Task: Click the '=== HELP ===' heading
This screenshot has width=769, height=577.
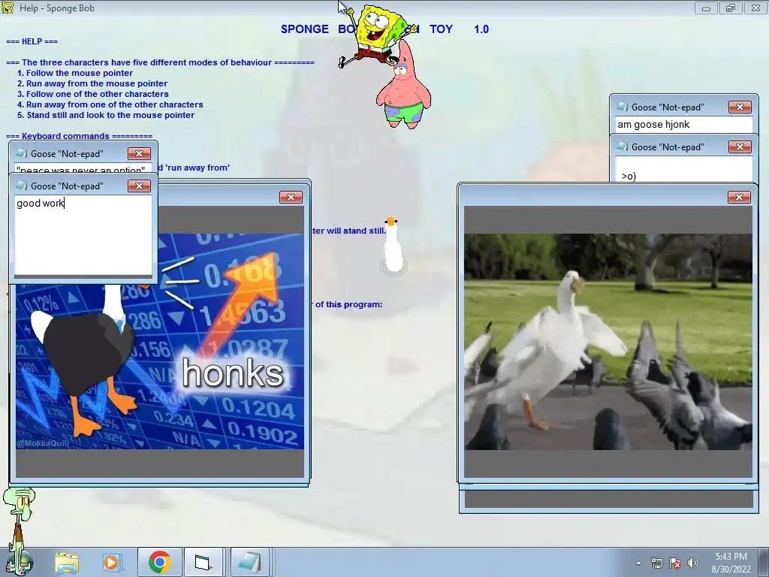Action: click(32, 41)
